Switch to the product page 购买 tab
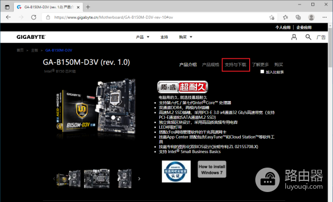This screenshot has width=333, height=202. (x=279, y=64)
